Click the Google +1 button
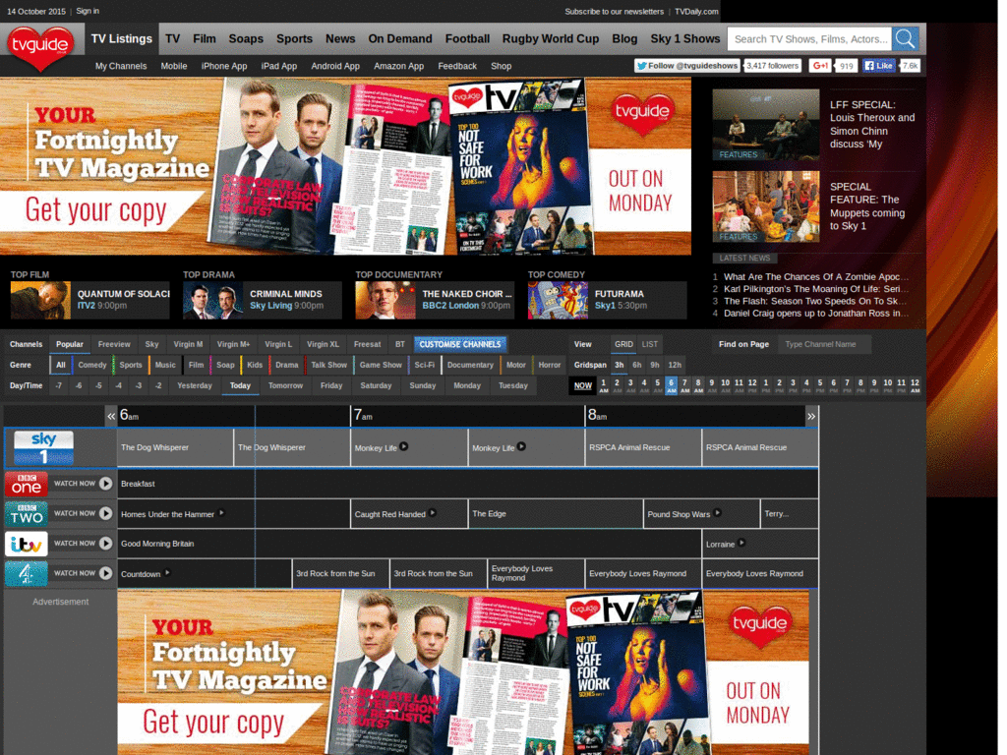 click(x=819, y=66)
